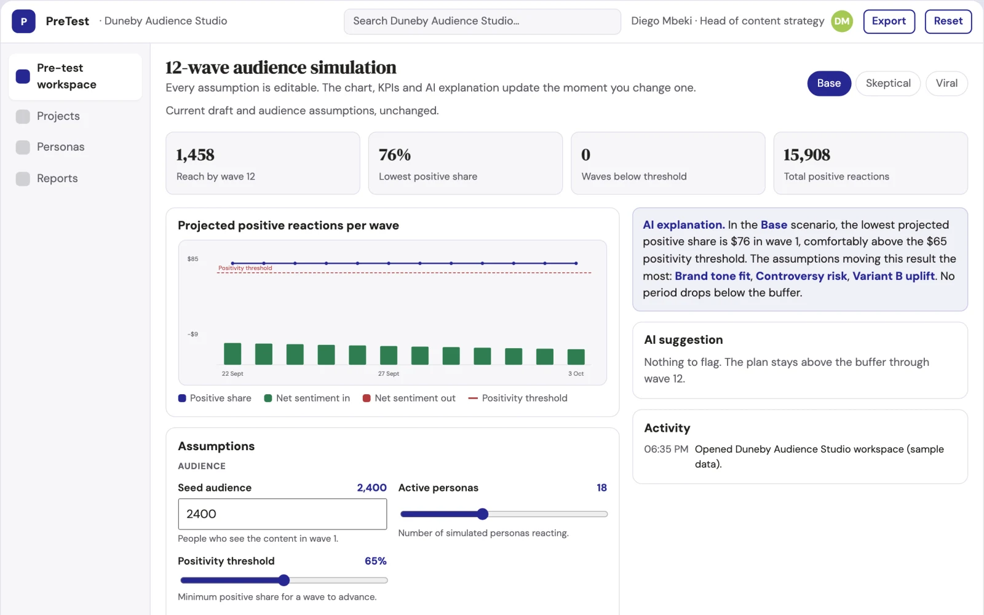The height and width of the screenshot is (615, 984).
Task: Open the Controversy risk assumption link
Action: [801, 276]
